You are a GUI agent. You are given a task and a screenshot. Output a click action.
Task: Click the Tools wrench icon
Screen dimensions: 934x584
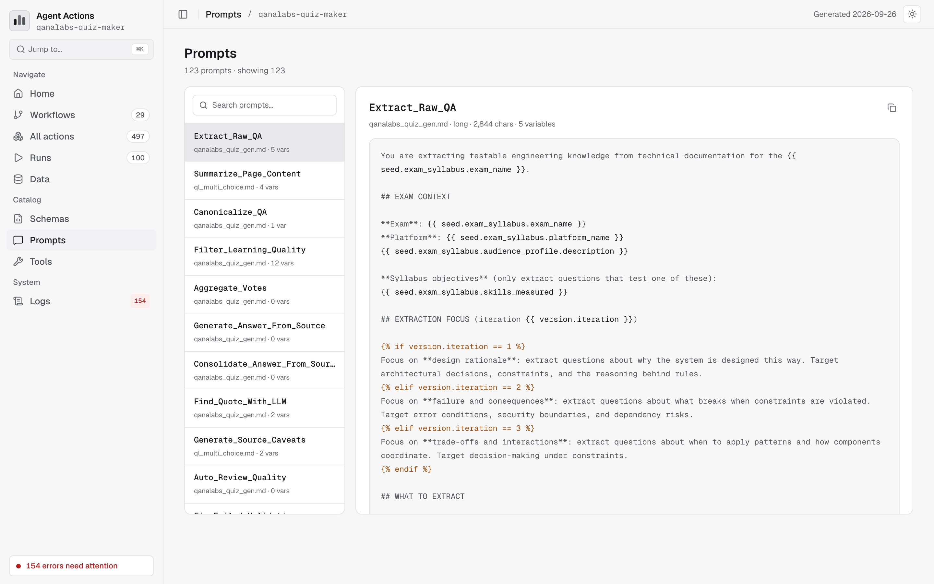pos(18,262)
